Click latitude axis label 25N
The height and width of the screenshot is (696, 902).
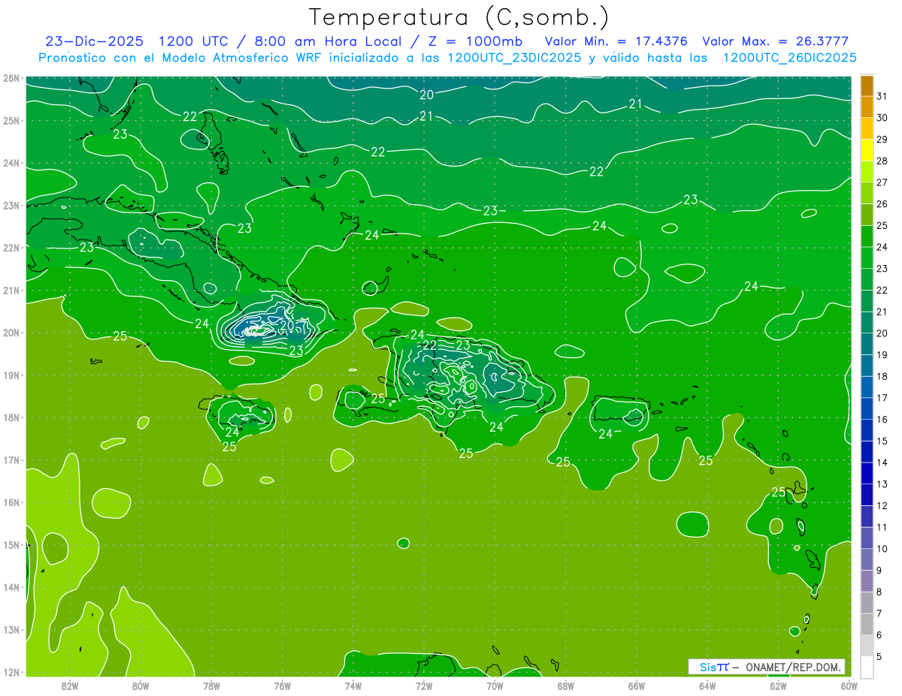11,120
